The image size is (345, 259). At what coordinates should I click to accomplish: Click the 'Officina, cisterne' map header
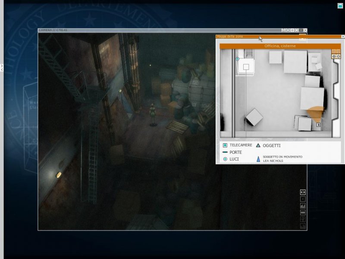coord(280,46)
